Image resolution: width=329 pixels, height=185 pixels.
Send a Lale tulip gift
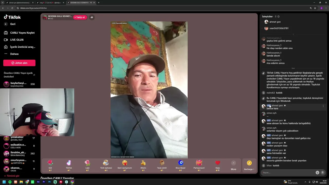87,165
